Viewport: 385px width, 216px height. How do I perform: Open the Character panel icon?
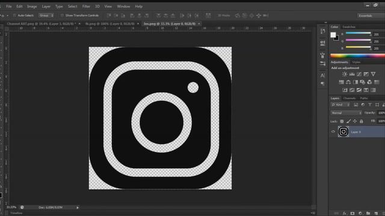coord(322,76)
